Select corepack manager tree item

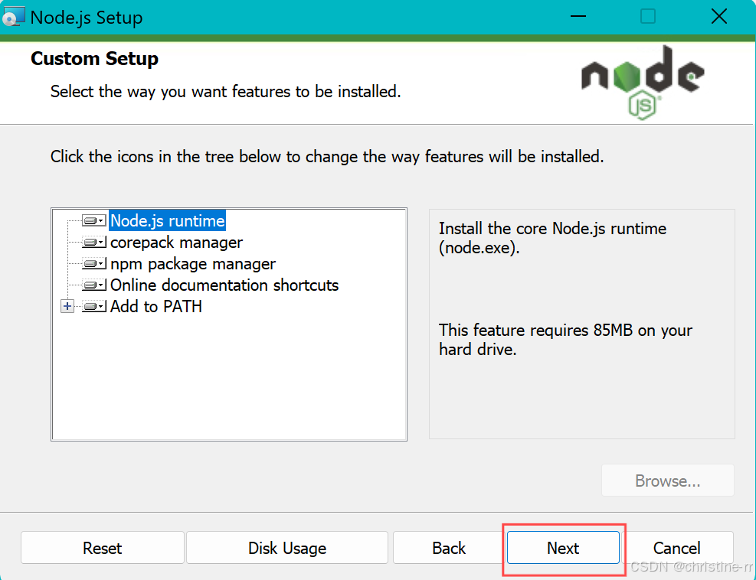tap(176, 243)
